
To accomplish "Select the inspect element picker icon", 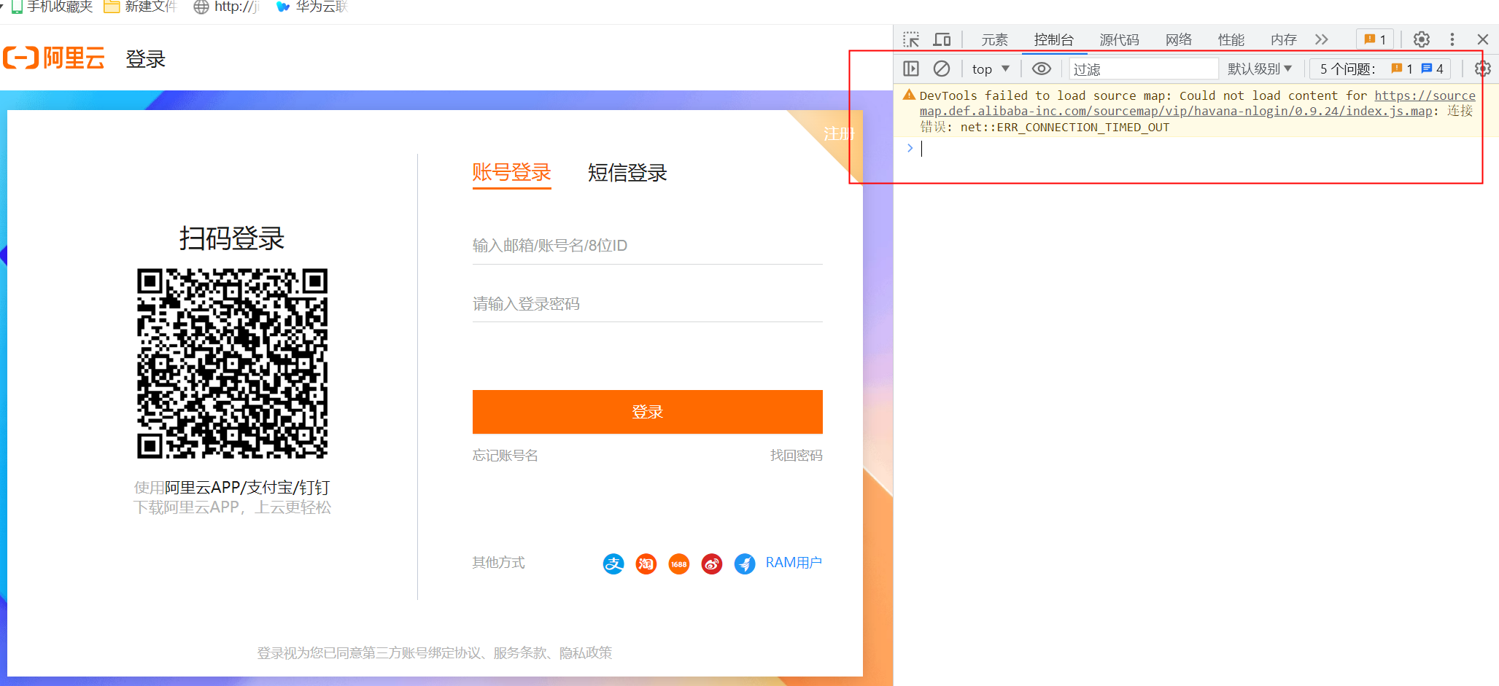I will click(911, 39).
